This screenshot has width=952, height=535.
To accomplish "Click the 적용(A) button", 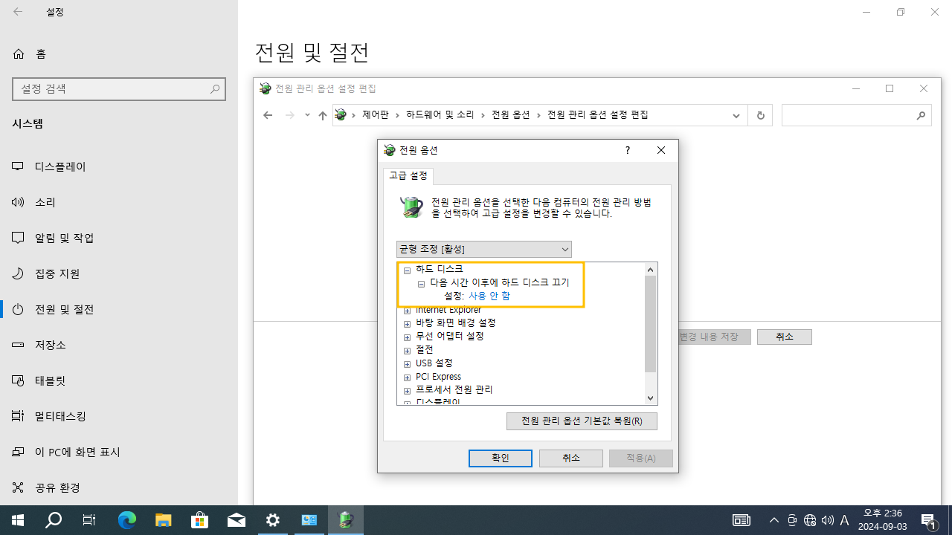I will pos(641,458).
